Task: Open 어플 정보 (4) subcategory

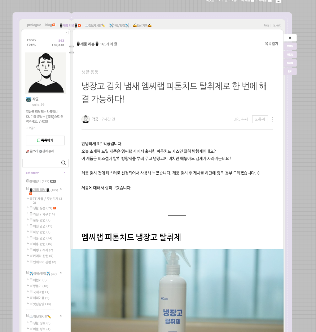Action: (41, 329)
